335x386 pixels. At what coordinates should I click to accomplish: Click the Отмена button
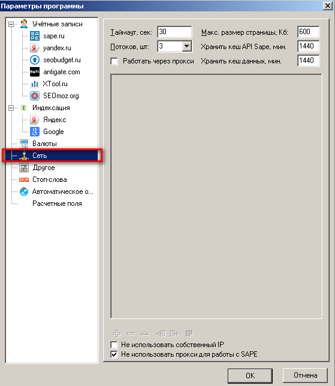click(x=305, y=375)
